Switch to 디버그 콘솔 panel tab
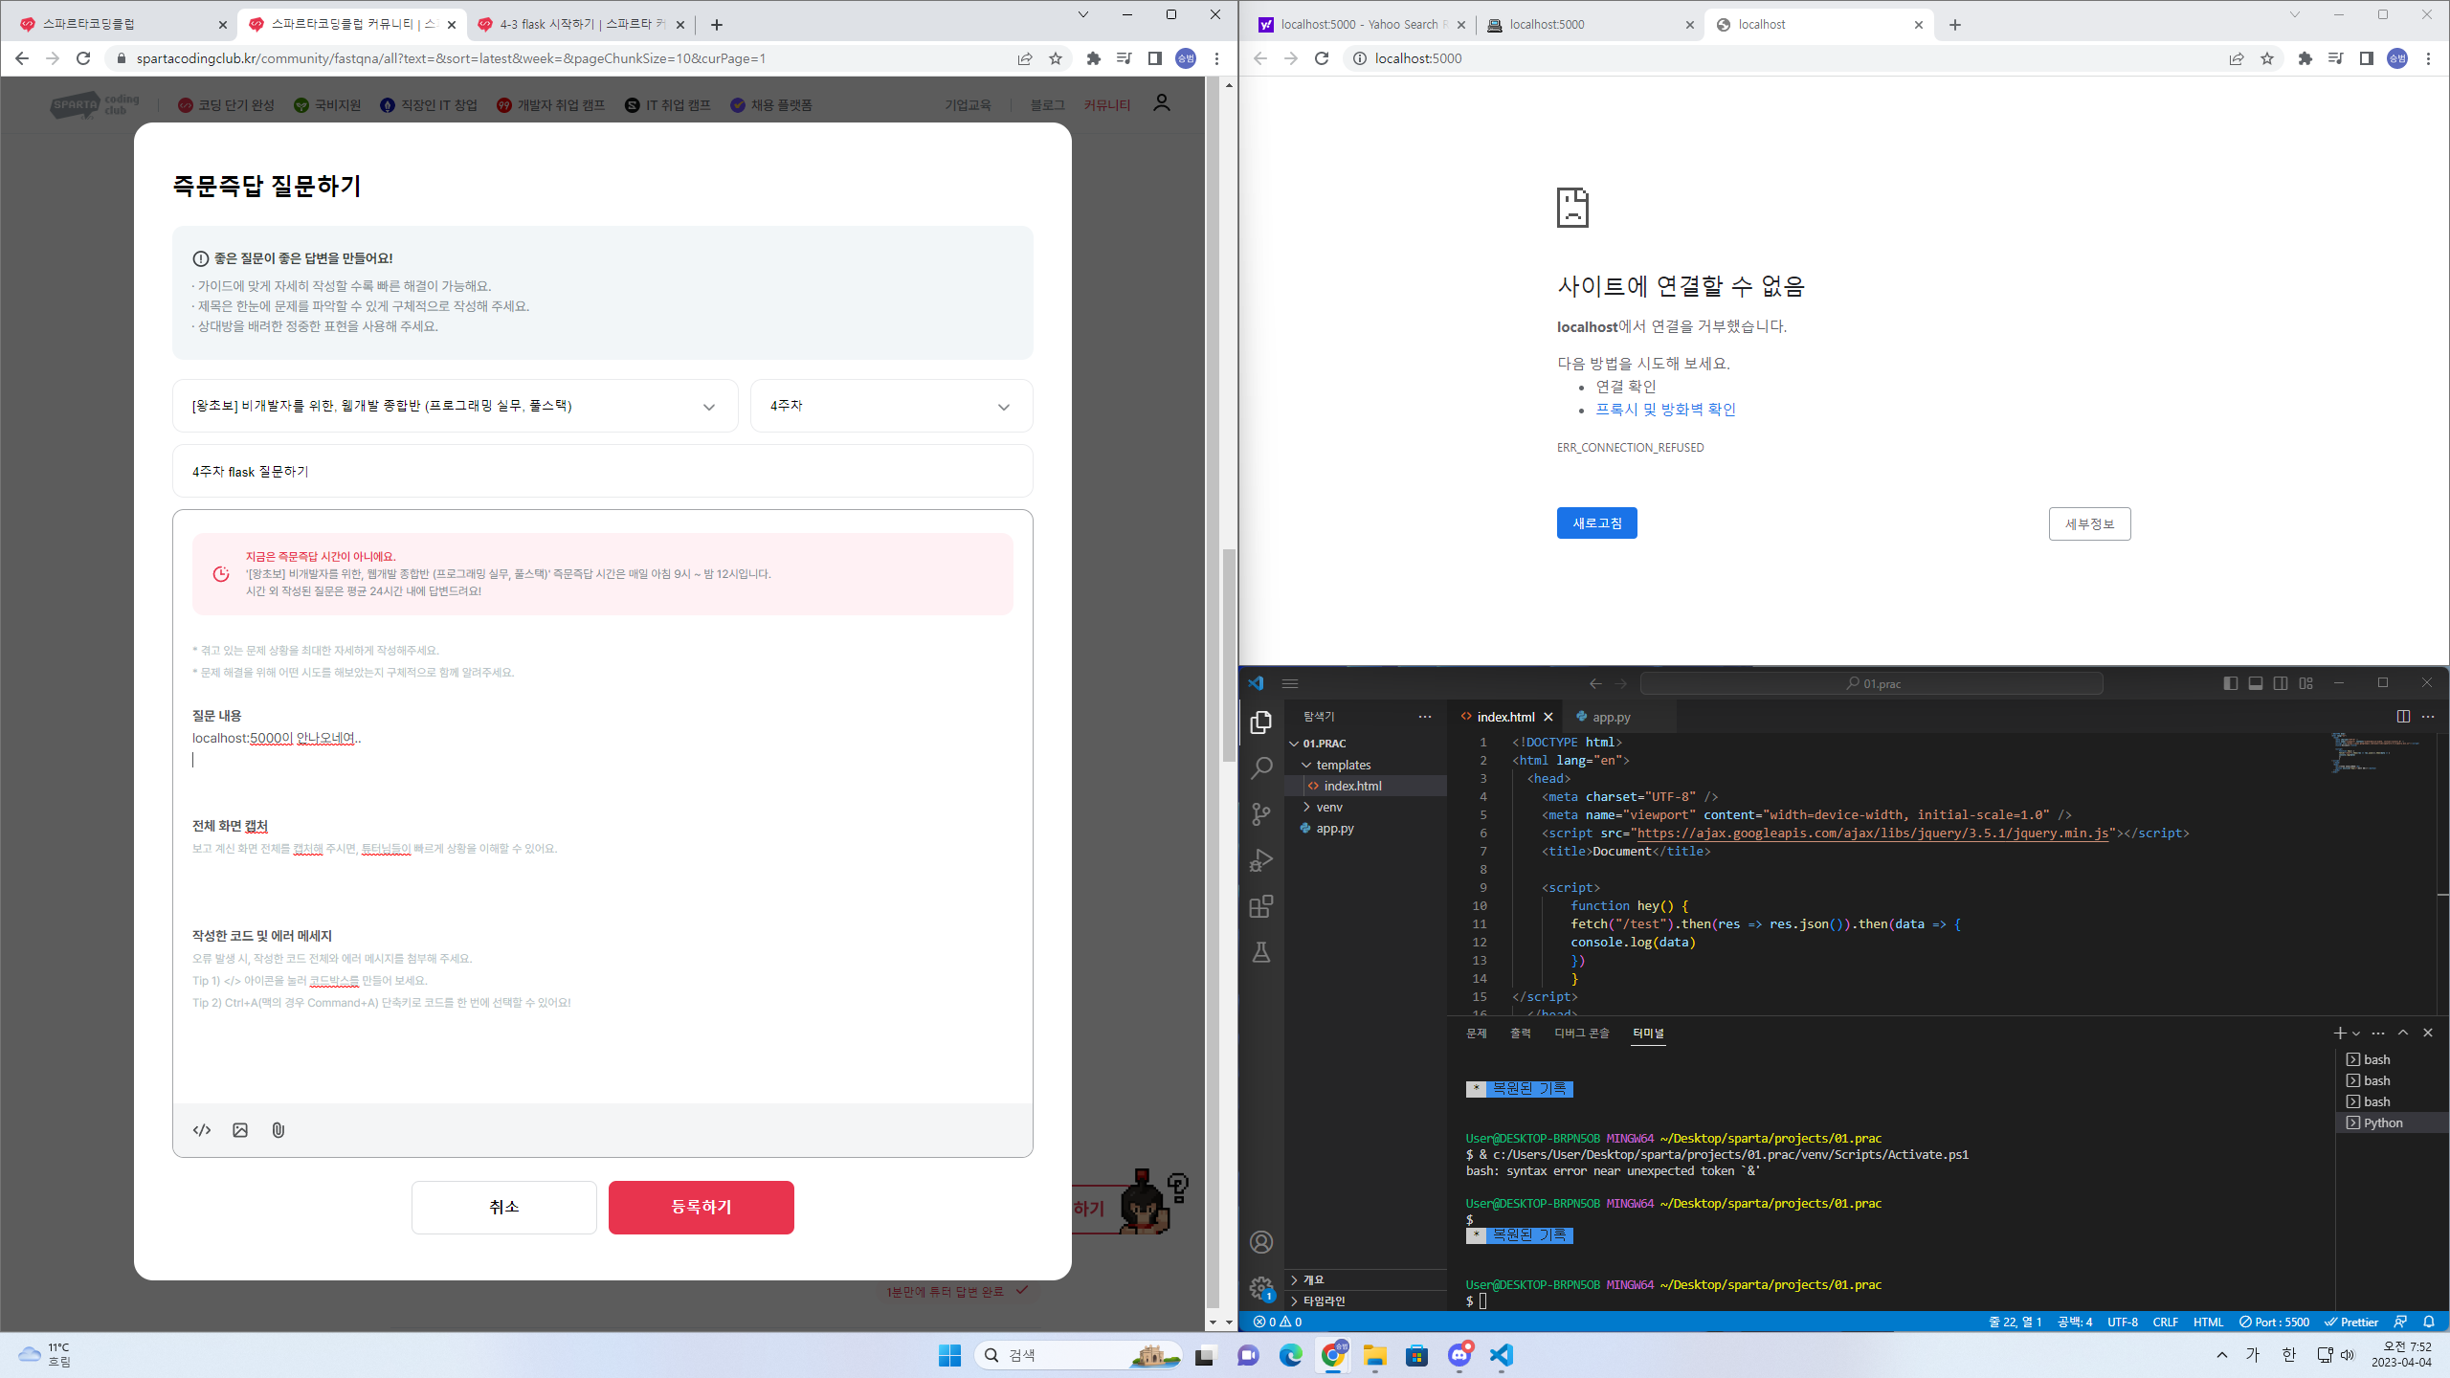2450x1378 pixels. click(x=1582, y=1033)
